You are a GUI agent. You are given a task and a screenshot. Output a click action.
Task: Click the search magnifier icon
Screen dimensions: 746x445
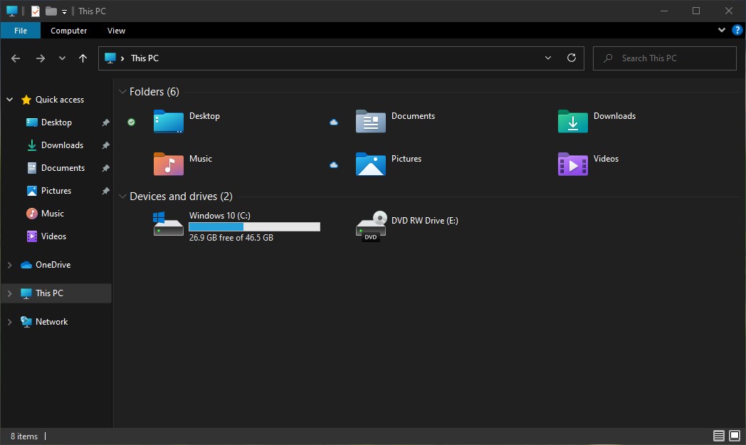tap(608, 58)
